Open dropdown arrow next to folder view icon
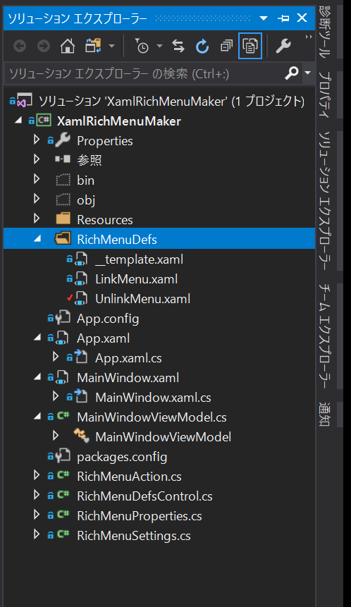351x607 pixels. coord(112,46)
